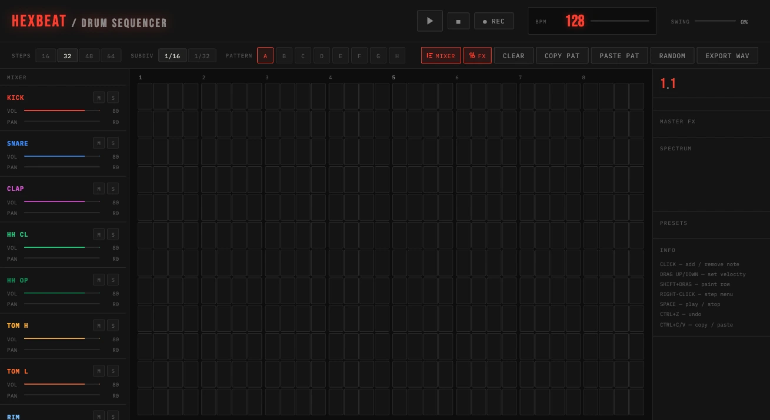Adjust the KICK volume slider

tap(62, 110)
